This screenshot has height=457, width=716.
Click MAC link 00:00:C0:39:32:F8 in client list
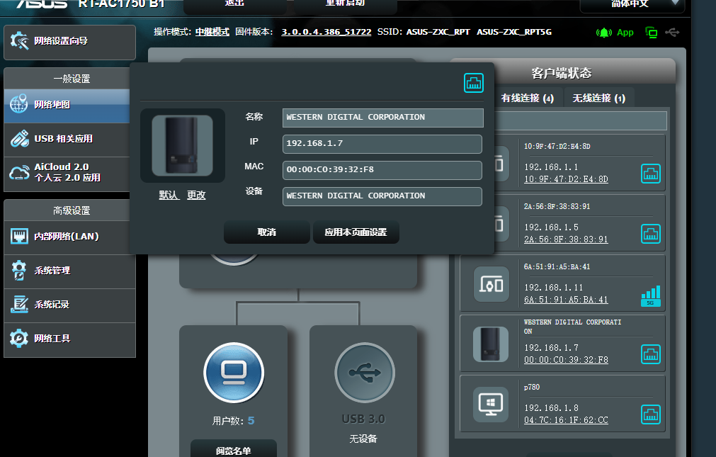point(566,360)
